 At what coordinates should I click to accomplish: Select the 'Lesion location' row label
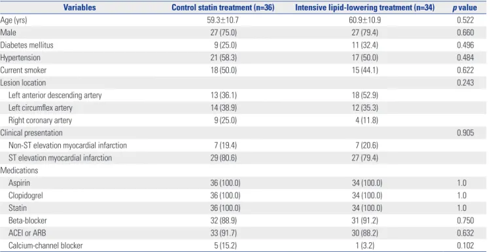click(23, 83)
